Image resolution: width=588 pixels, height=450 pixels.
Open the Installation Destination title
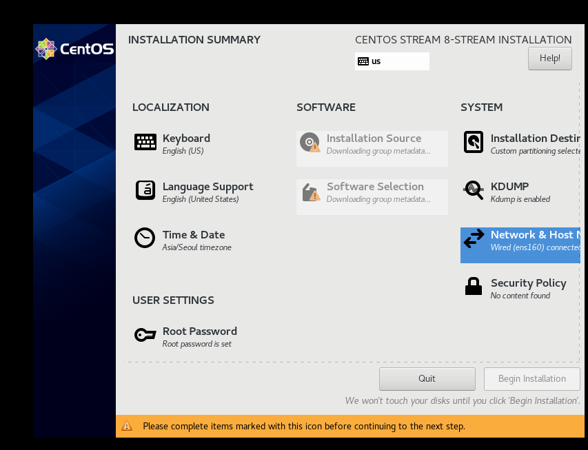(x=535, y=139)
